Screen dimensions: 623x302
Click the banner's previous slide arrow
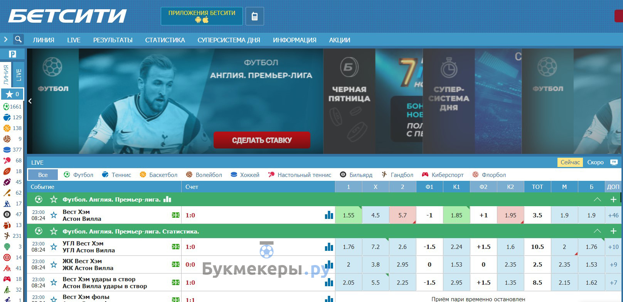[30, 101]
